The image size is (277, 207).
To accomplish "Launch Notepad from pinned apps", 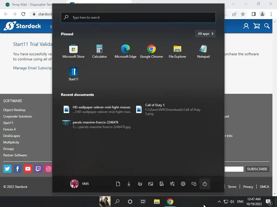I will (203, 51).
